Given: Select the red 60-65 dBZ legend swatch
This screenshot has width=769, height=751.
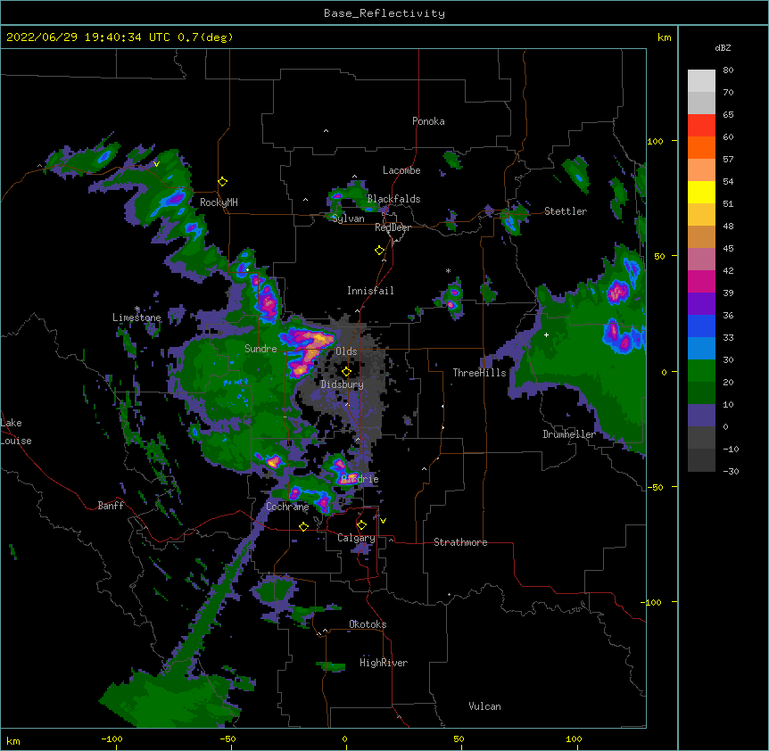Looking at the screenshot, I should (x=701, y=126).
